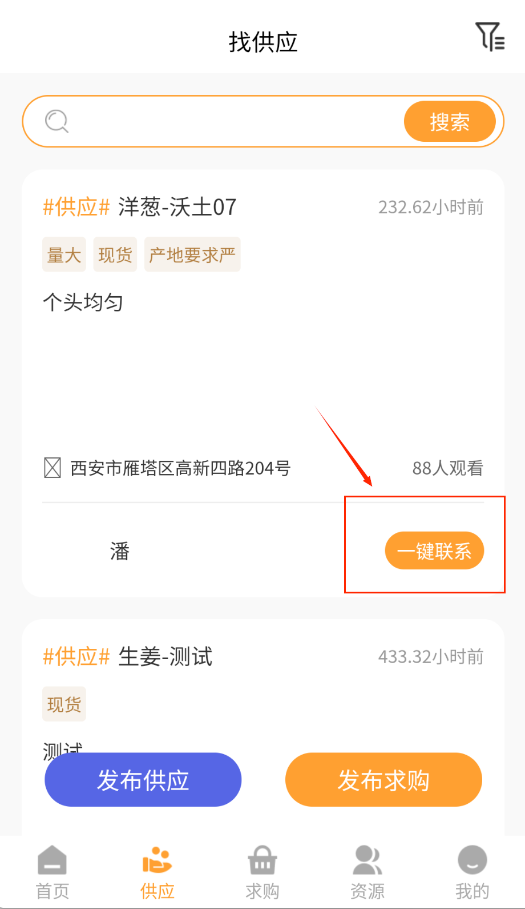Tap the home icon in bottom bar

tap(52, 860)
